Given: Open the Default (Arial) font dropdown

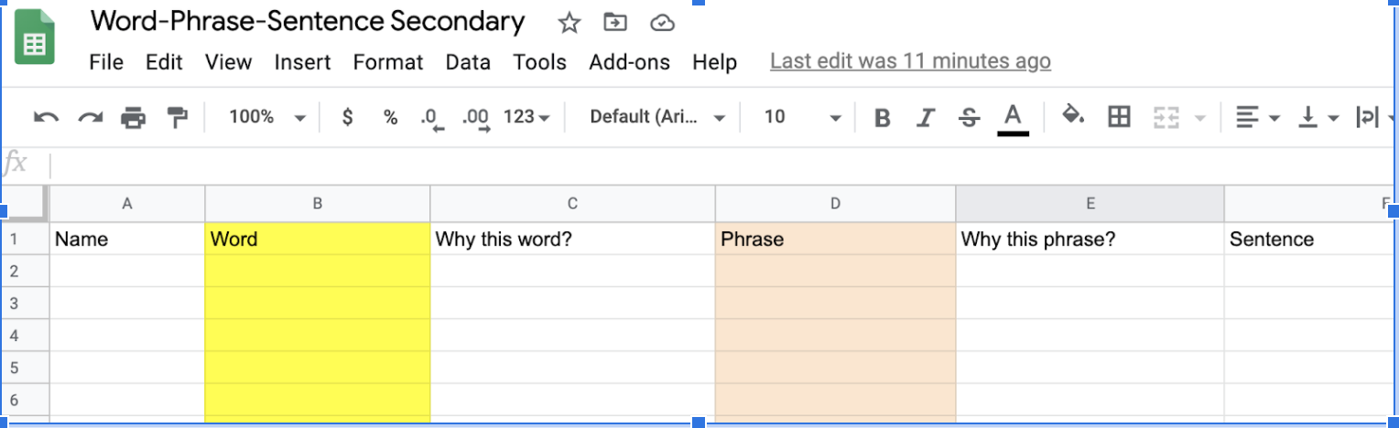Looking at the screenshot, I should click(656, 117).
